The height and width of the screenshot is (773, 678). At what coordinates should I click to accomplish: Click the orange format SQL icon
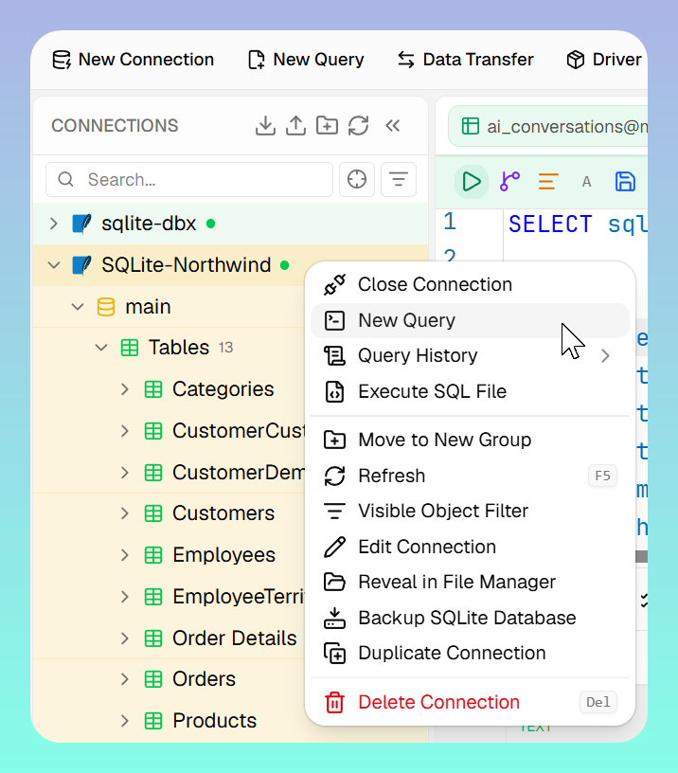(548, 182)
